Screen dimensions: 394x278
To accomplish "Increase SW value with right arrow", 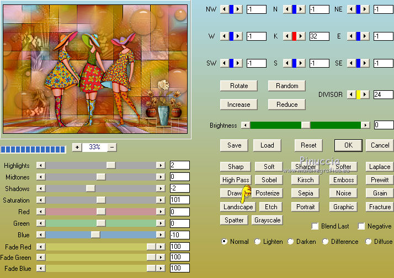I will pyautogui.click(x=238, y=63).
